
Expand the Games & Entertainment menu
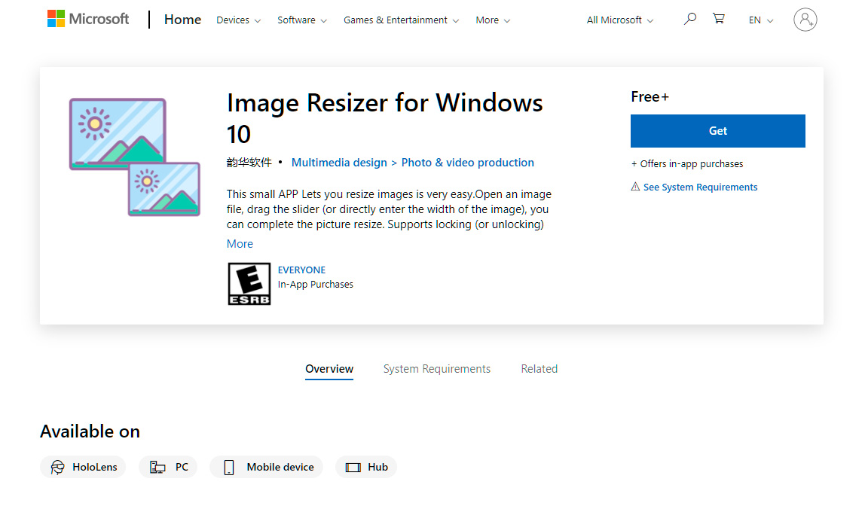pos(401,20)
